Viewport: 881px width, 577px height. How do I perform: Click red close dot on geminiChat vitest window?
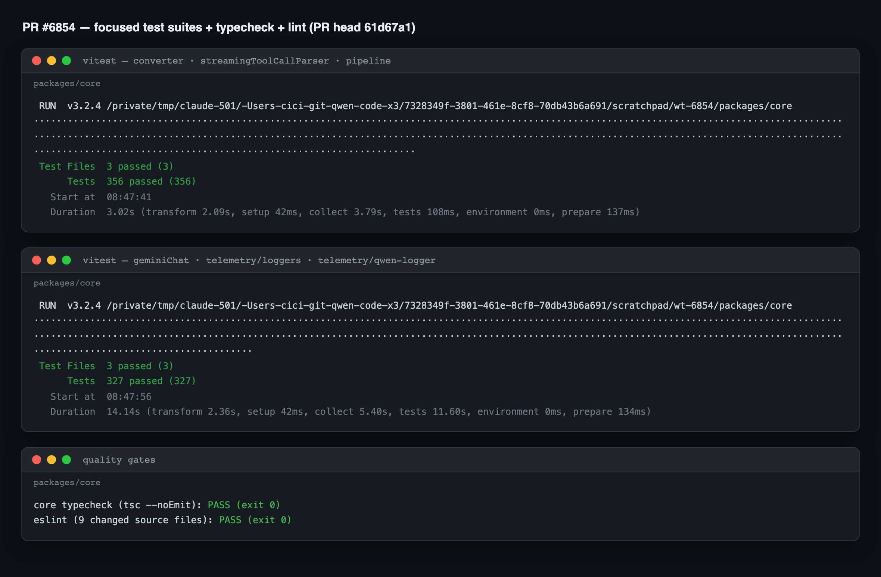(x=37, y=260)
